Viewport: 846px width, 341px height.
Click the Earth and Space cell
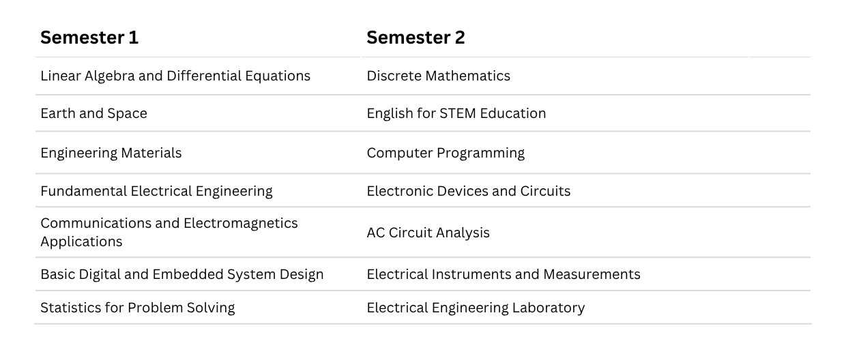[x=93, y=113]
